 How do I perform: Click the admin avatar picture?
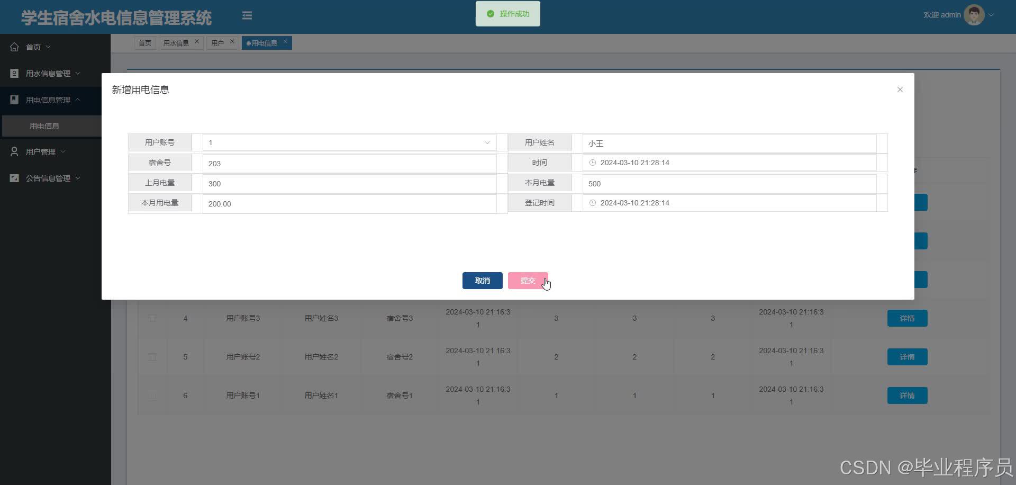(974, 15)
